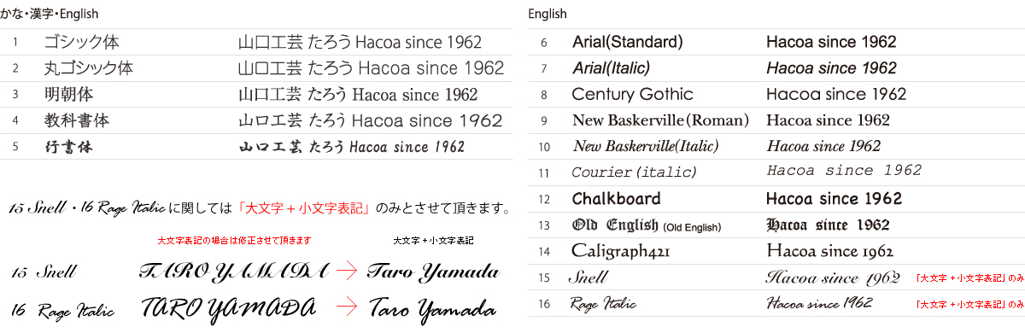Pick the 行書体 brush font
Screen dimensions: 1025x333
click(x=68, y=147)
